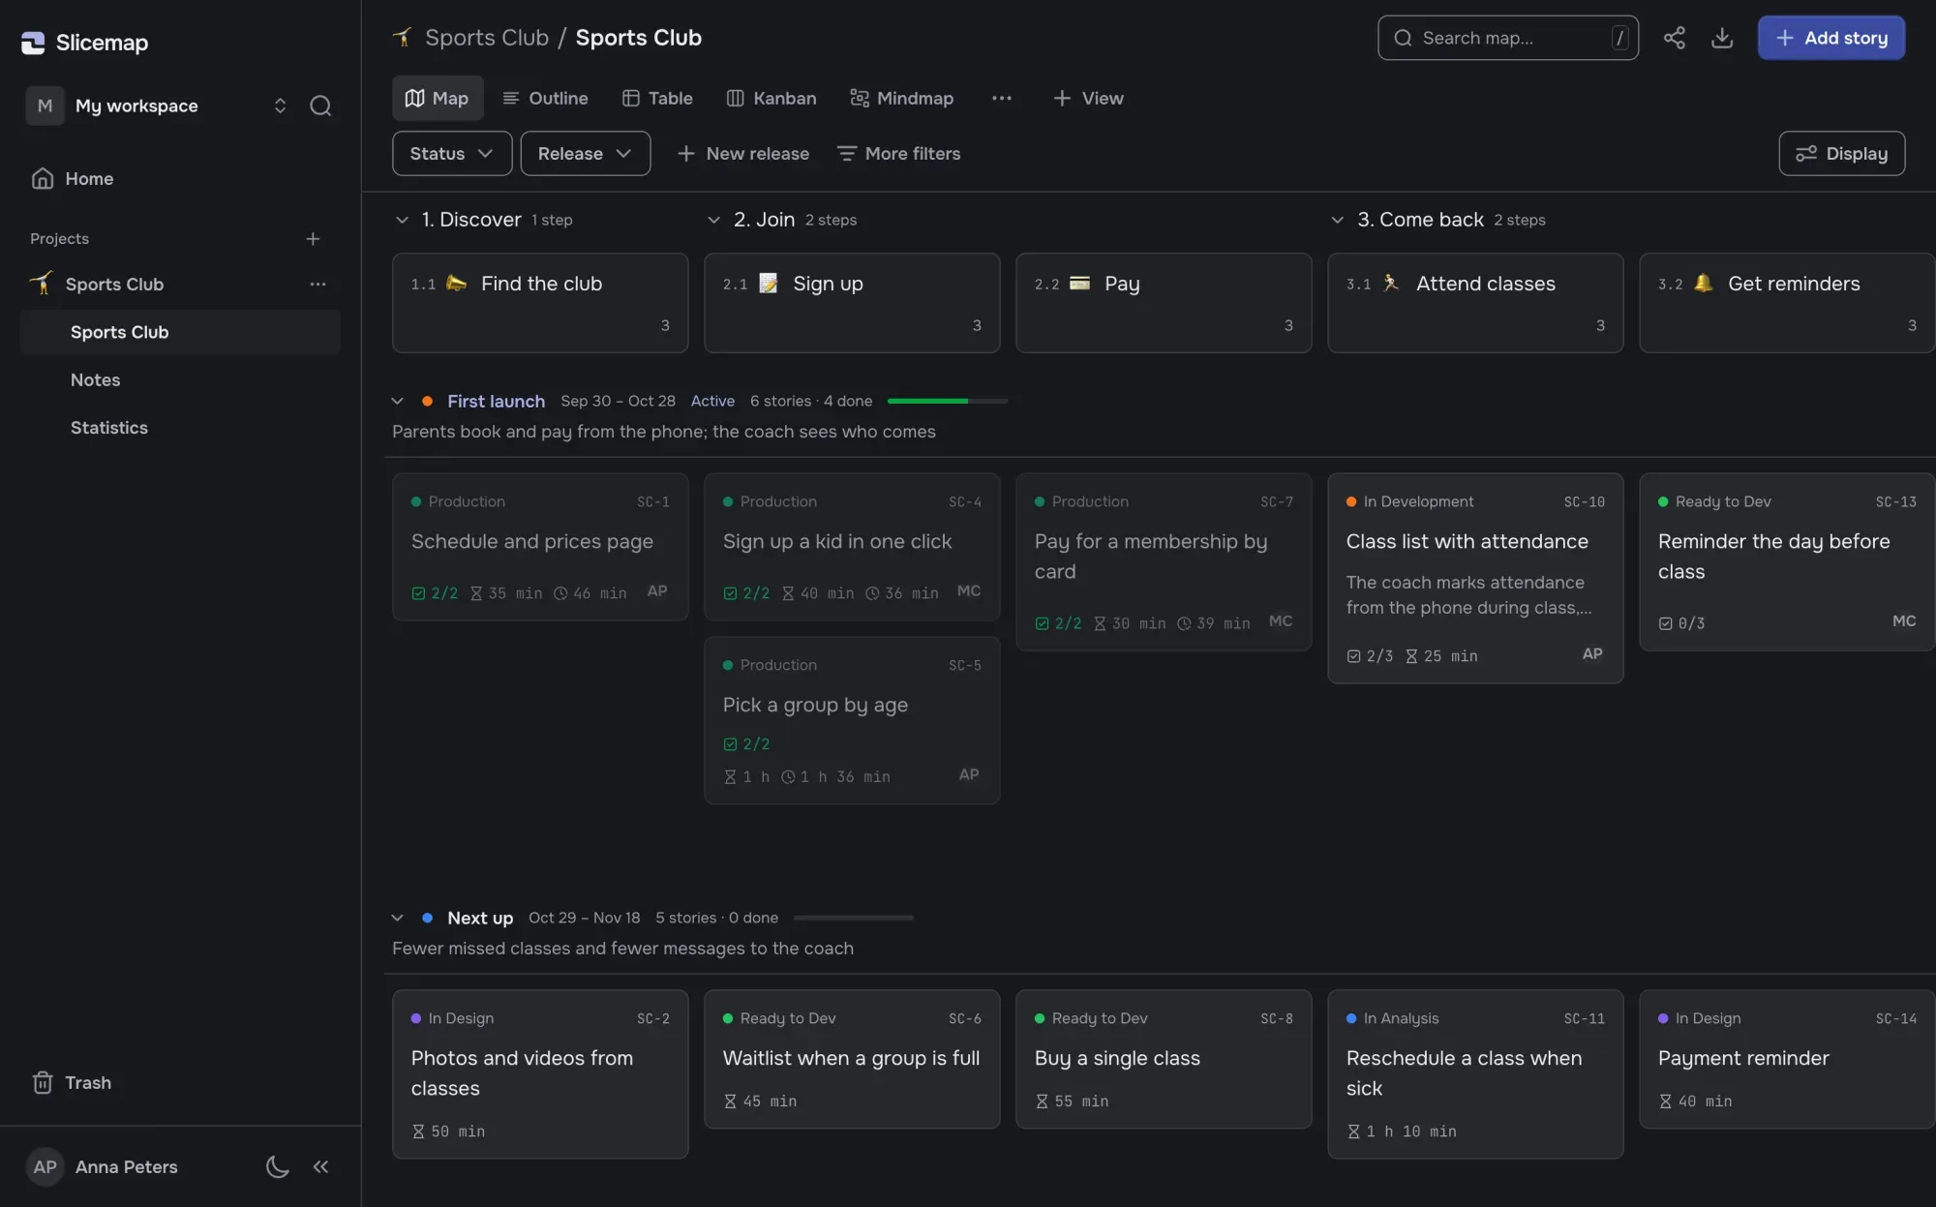Open the Status filter dropdown
This screenshot has height=1207, width=1936.
(452, 153)
